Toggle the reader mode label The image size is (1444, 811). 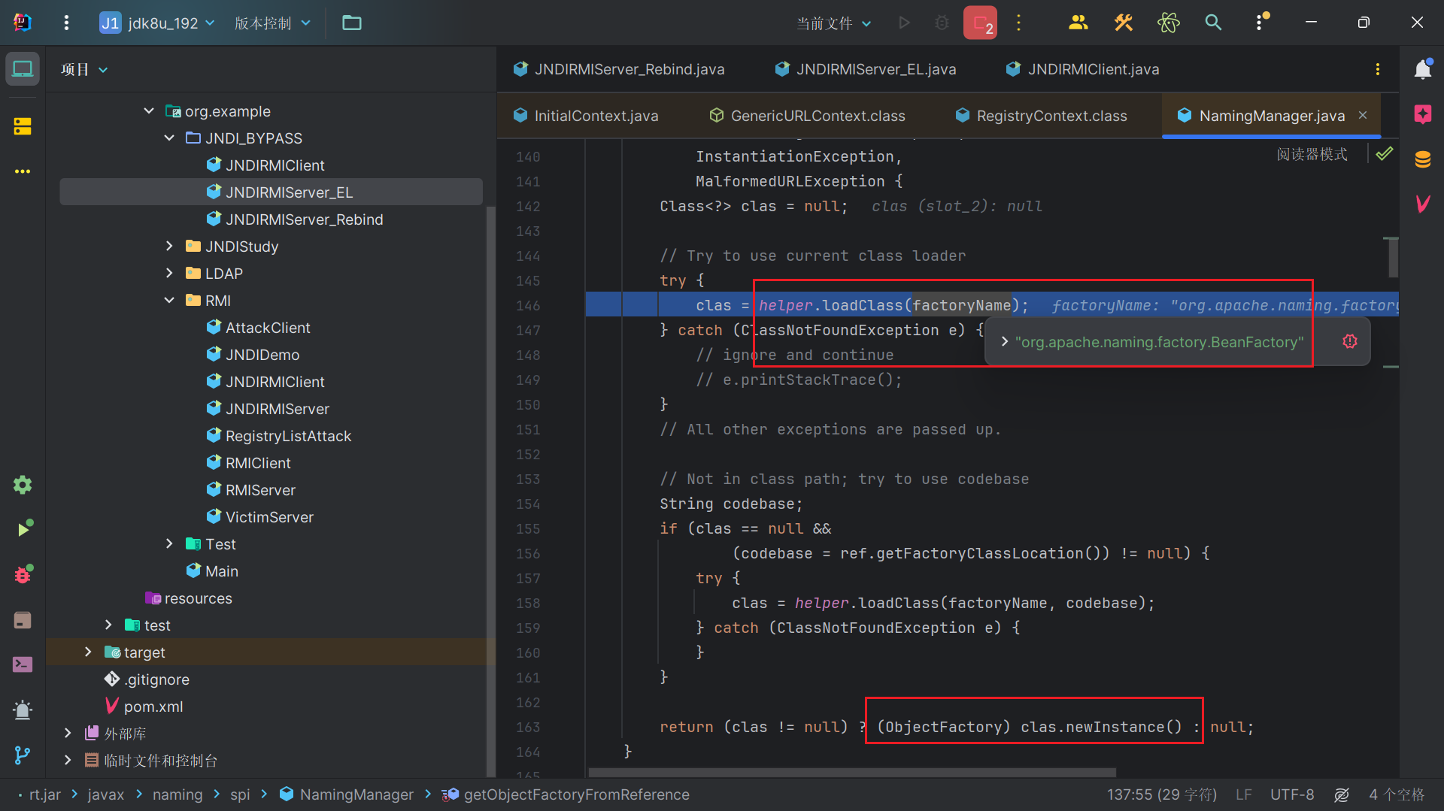tap(1312, 154)
